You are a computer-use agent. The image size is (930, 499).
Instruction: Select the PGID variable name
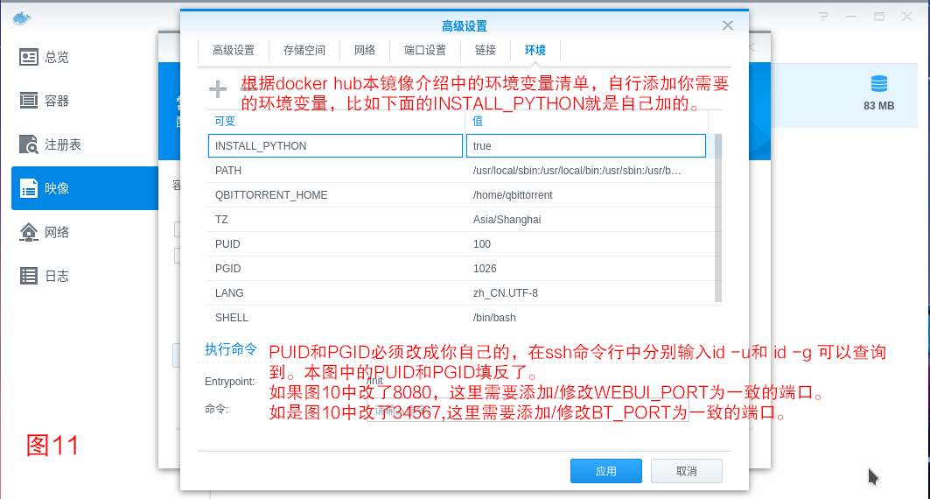coord(227,269)
